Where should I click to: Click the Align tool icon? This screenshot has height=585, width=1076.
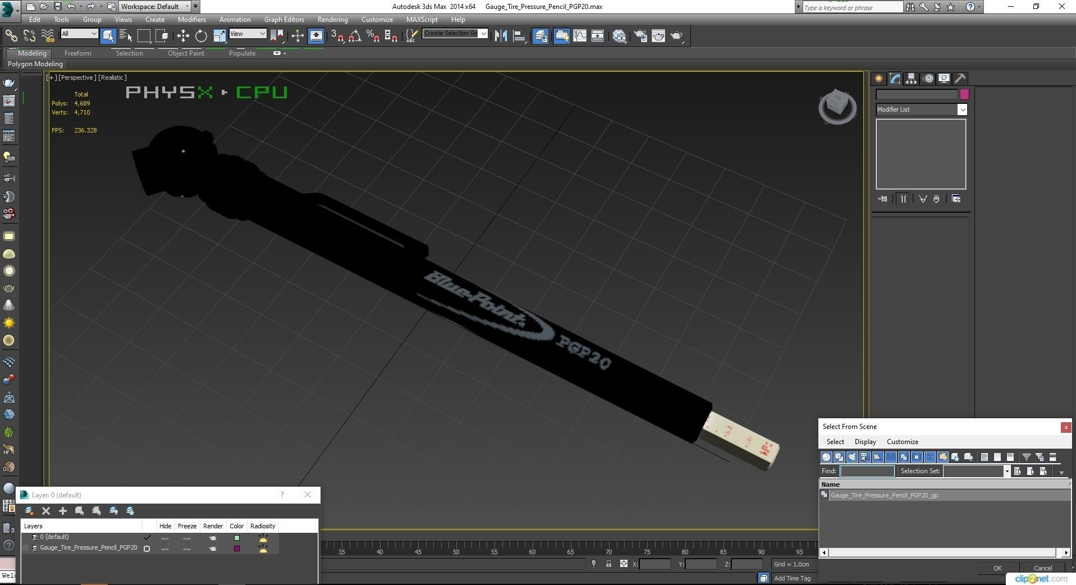click(x=520, y=36)
